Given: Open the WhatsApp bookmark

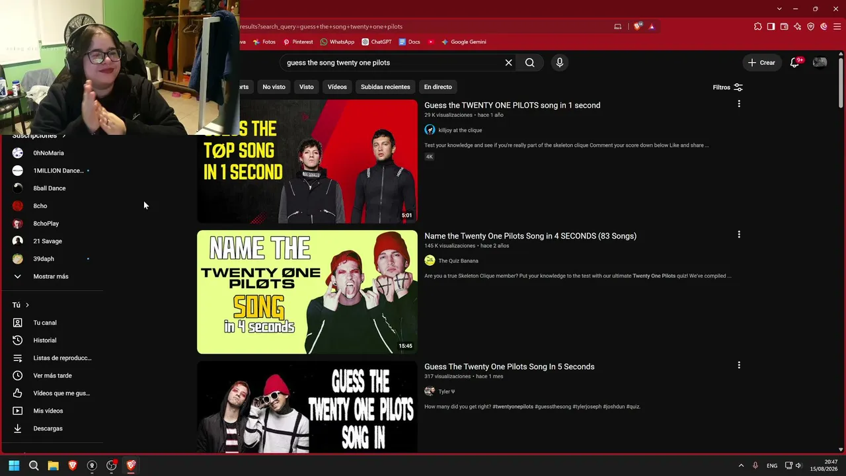Looking at the screenshot, I should (x=337, y=42).
